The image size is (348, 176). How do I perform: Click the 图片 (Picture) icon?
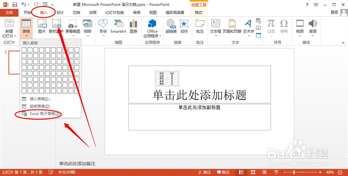click(x=42, y=24)
